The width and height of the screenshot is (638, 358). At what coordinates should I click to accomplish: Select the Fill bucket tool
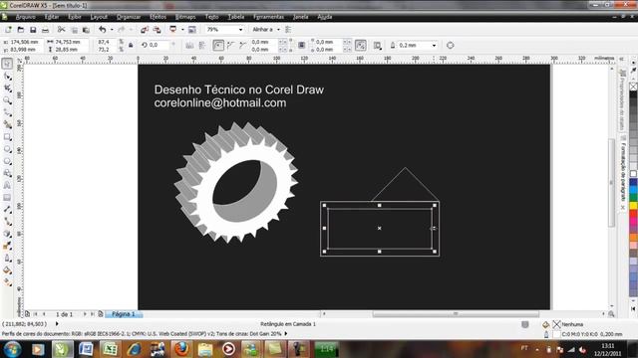(x=7, y=270)
